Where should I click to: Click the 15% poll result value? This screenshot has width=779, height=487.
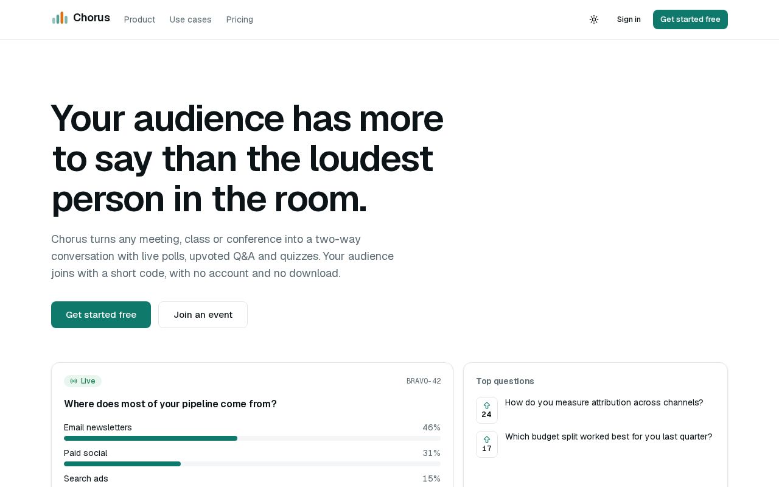431,478
